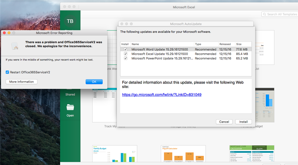The width and height of the screenshot is (298, 165).
Task: Open the Payoff Calculator template thumbnail
Action: pyautogui.click(x=183, y=154)
